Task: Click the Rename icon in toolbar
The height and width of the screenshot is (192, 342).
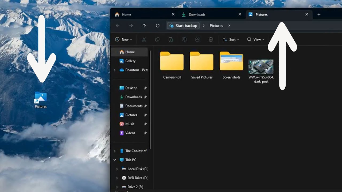Action: point(184,39)
